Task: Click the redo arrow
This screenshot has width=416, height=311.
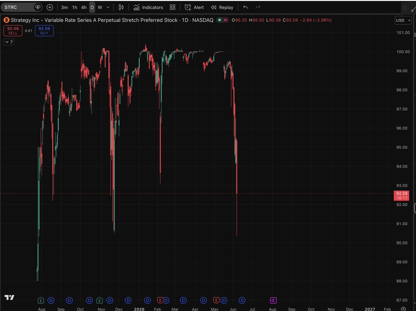Action: pyautogui.click(x=258, y=7)
